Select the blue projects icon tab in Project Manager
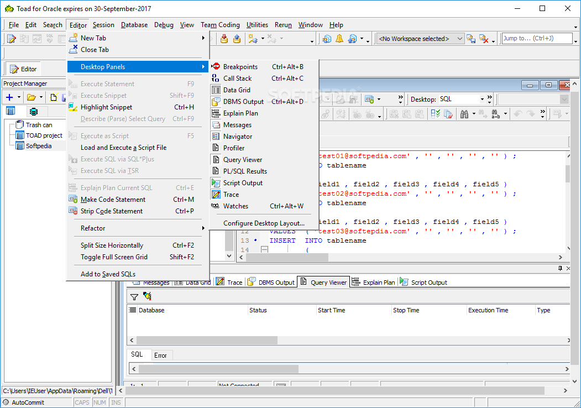Screen dimensions: 581x408 tap(11, 111)
